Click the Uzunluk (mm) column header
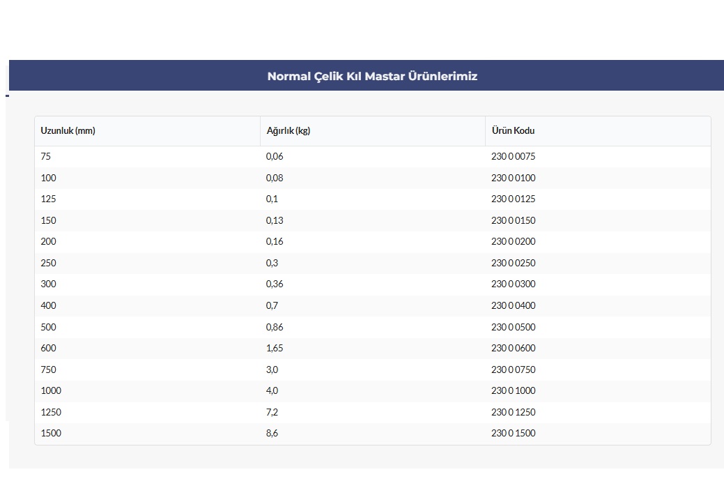Image resolution: width=724 pixels, height=495 pixels. pyautogui.click(x=68, y=131)
